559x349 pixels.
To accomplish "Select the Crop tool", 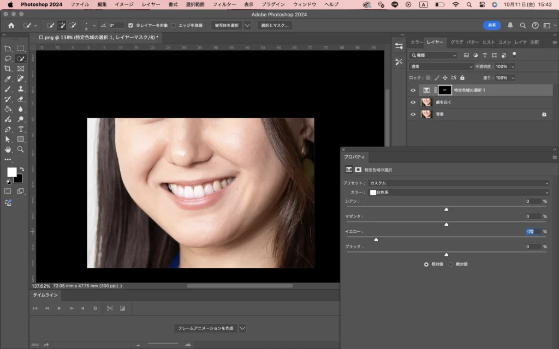I will 8,69.
